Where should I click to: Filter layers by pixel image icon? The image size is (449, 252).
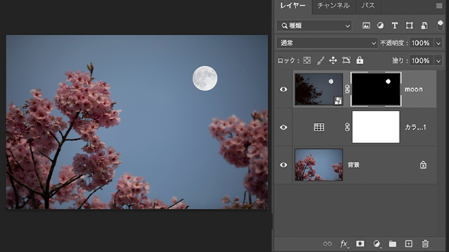[366, 26]
